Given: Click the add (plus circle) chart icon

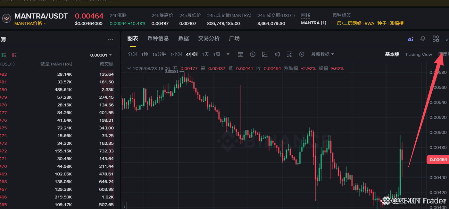Looking at the screenshot, I should (253, 54).
